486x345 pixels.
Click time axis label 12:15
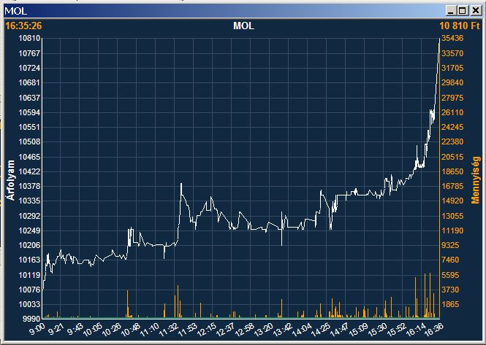click(x=206, y=329)
